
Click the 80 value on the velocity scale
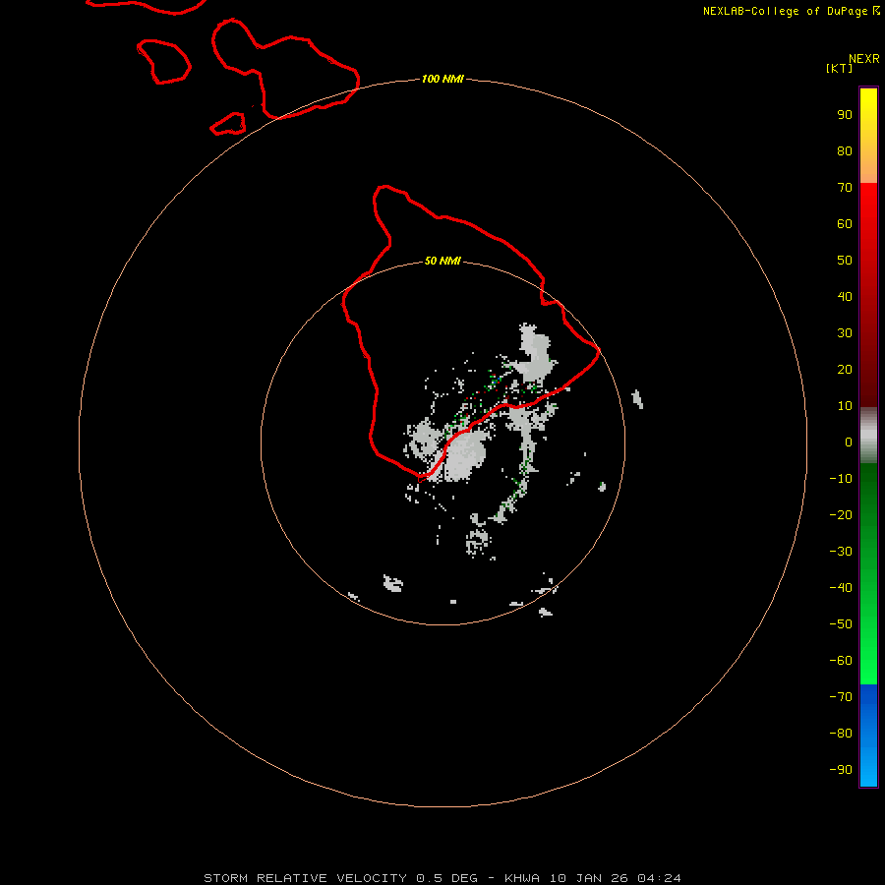(845, 151)
